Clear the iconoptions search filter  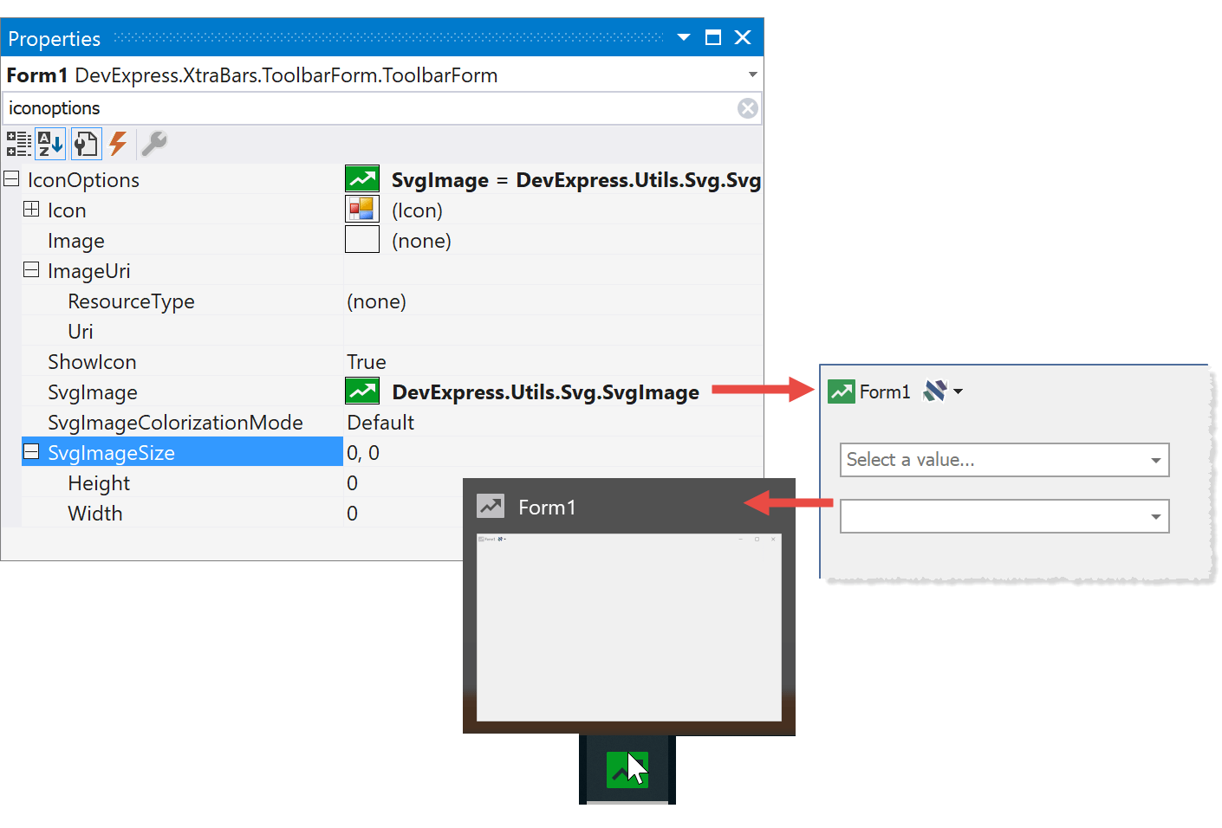(747, 107)
